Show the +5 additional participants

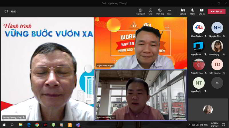click(x=217, y=83)
